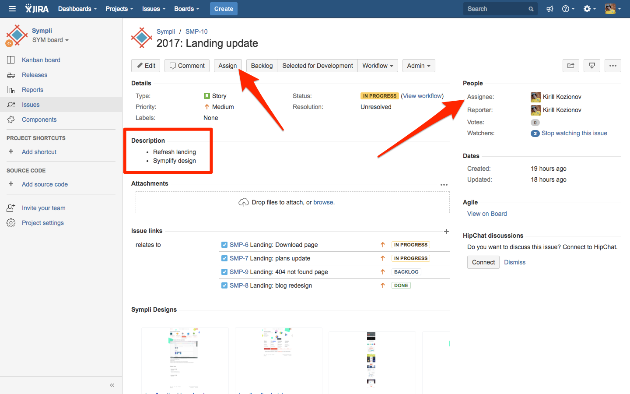Open the Dashboards dropdown menu
Viewport: 630px width, 394px height.
[77, 9]
